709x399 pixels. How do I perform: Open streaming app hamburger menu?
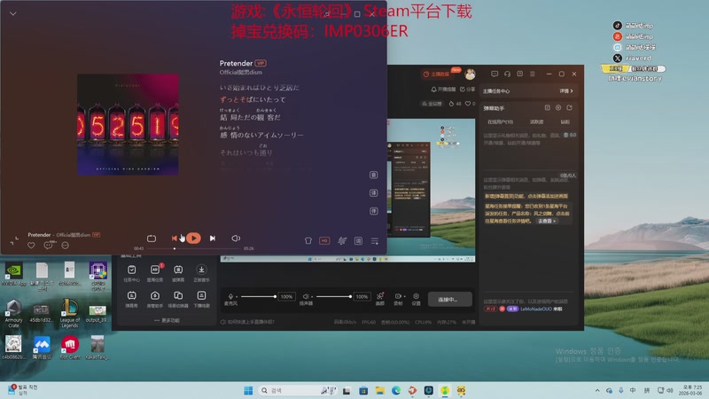pyautogui.click(x=533, y=74)
